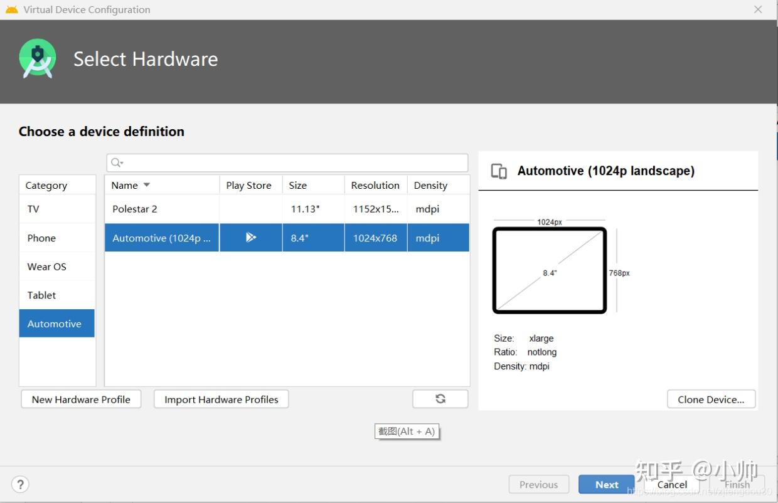The width and height of the screenshot is (778, 503).
Task: Select the Wear OS category
Action: tap(46, 267)
